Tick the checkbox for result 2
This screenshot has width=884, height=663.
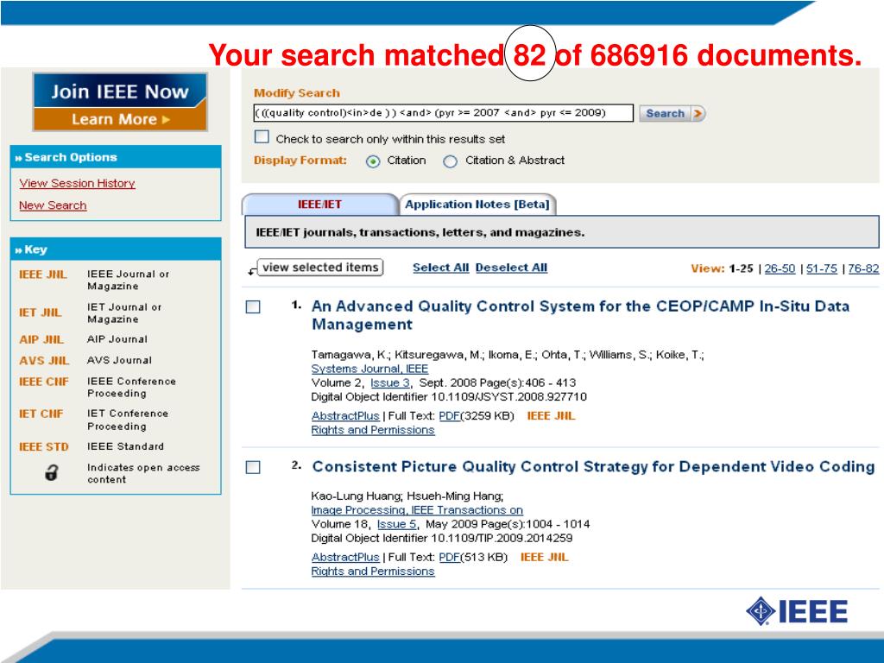pyautogui.click(x=253, y=467)
